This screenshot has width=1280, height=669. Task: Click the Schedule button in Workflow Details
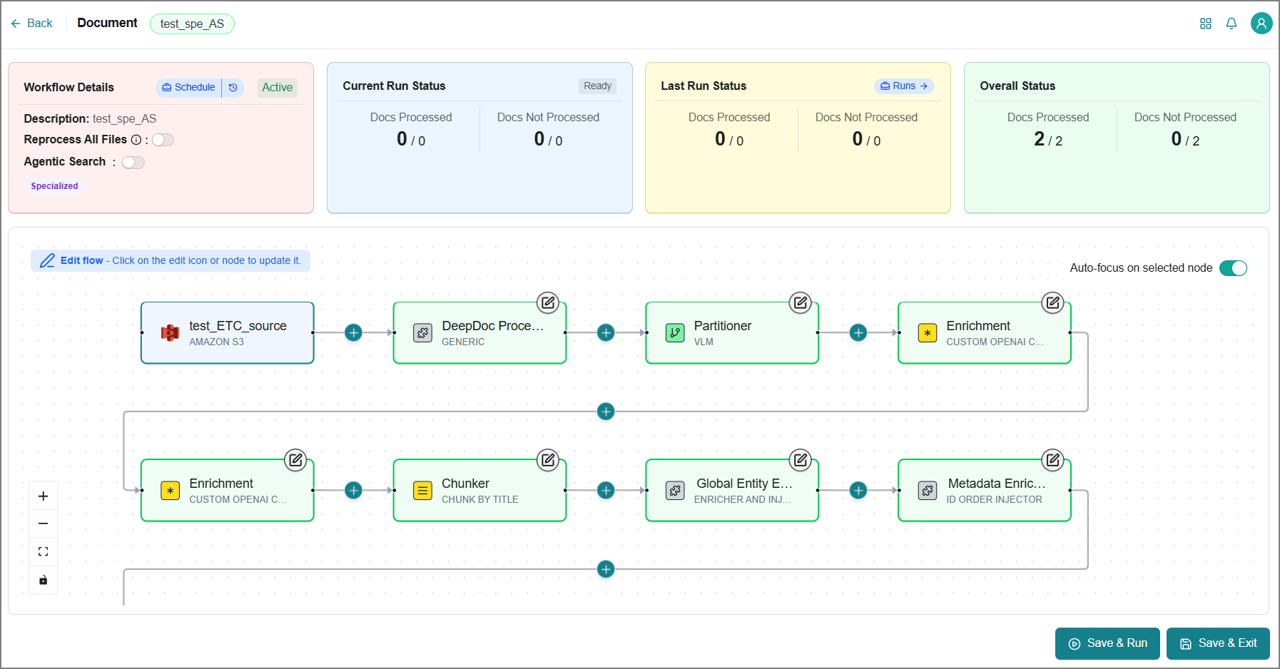188,87
